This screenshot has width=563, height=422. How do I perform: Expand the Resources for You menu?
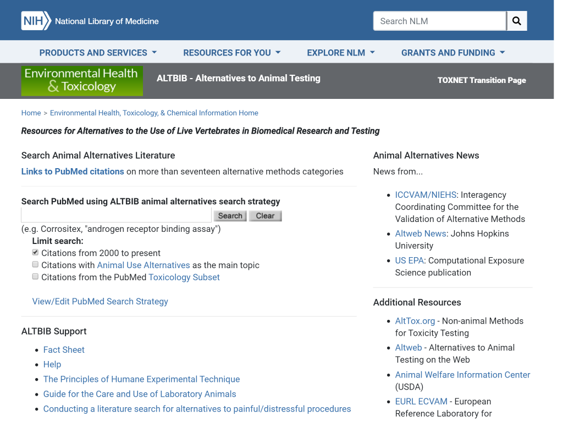[232, 53]
